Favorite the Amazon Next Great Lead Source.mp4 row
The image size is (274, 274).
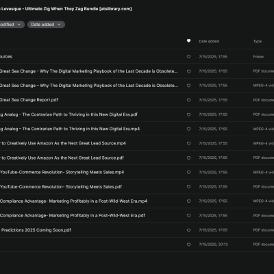pyautogui.click(x=188, y=143)
